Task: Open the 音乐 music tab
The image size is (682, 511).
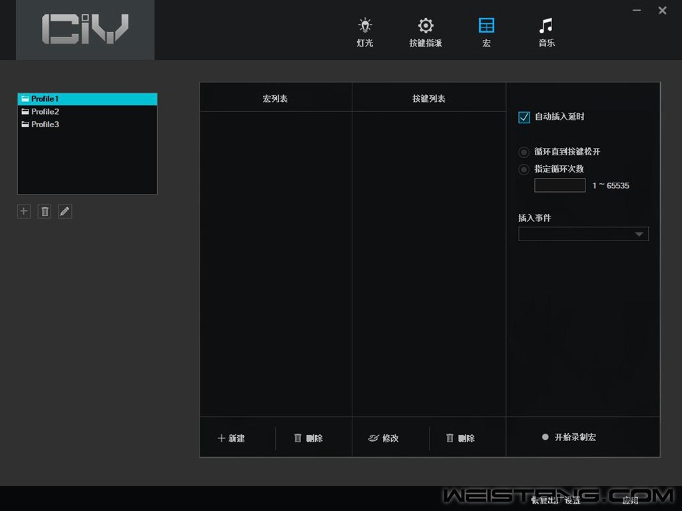Action: coord(546,32)
